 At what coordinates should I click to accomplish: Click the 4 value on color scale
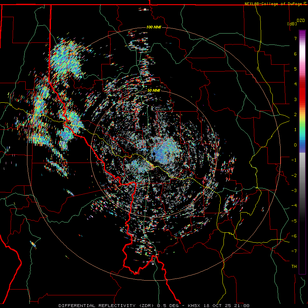coord(295,84)
